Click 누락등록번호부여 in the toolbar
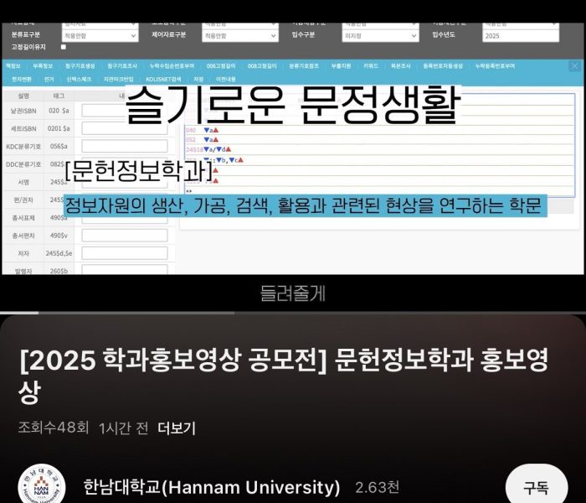This screenshot has height=503, width=586. point(496,66)
